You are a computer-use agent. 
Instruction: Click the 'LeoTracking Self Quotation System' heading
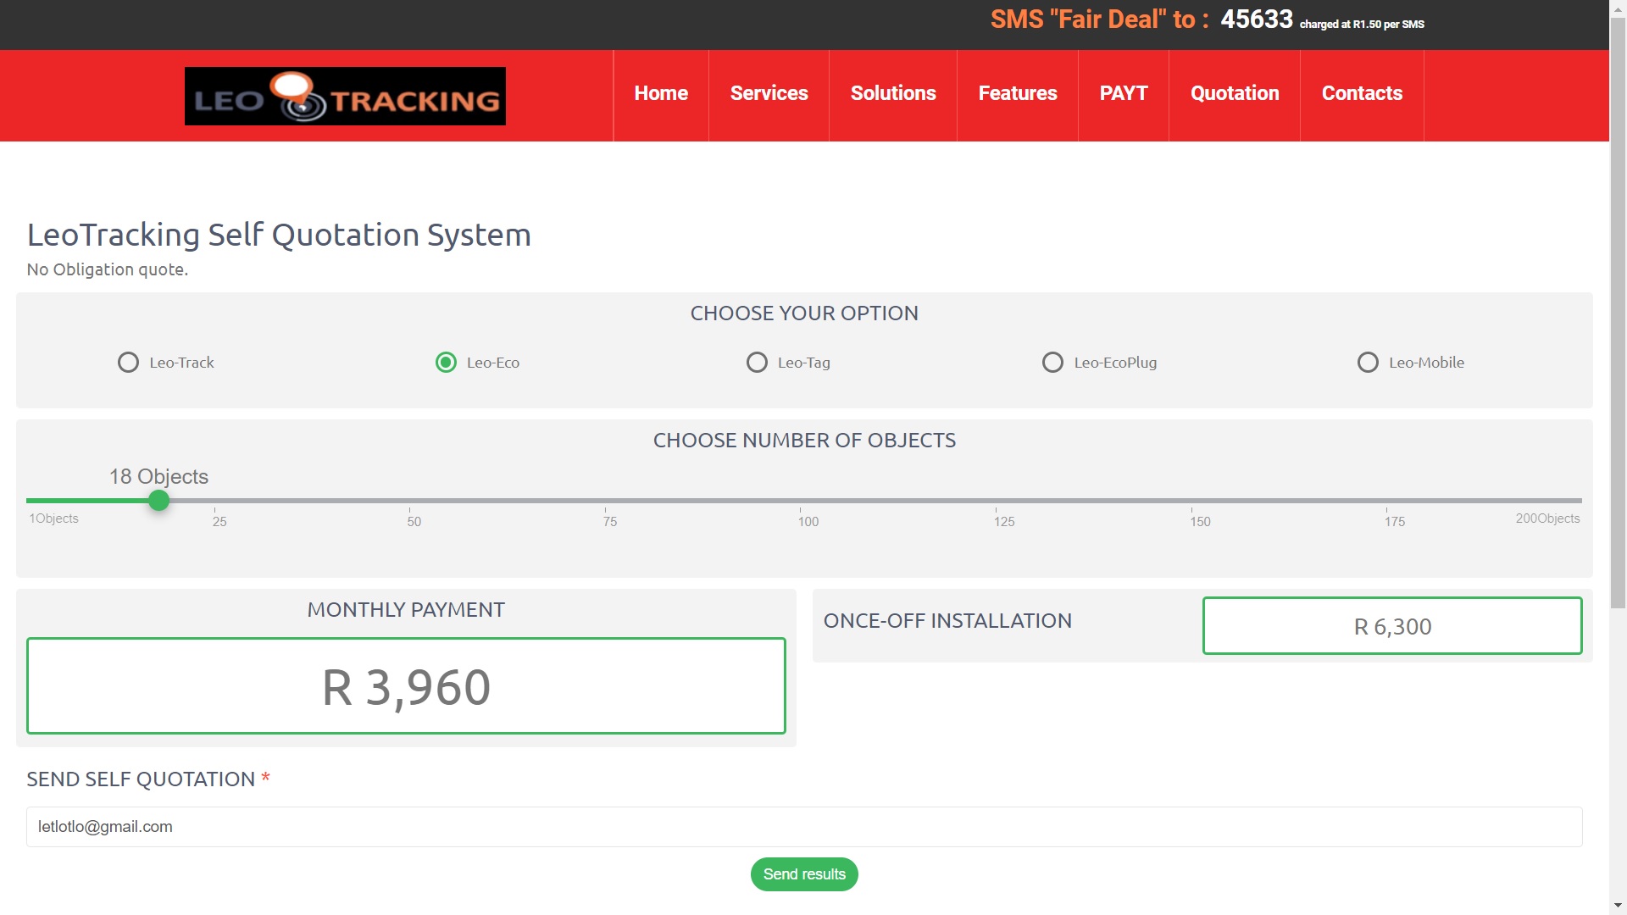279,235
